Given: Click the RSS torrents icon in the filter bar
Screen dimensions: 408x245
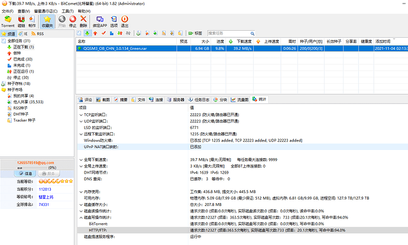Looking at the screenshot, I should (164, 33).
